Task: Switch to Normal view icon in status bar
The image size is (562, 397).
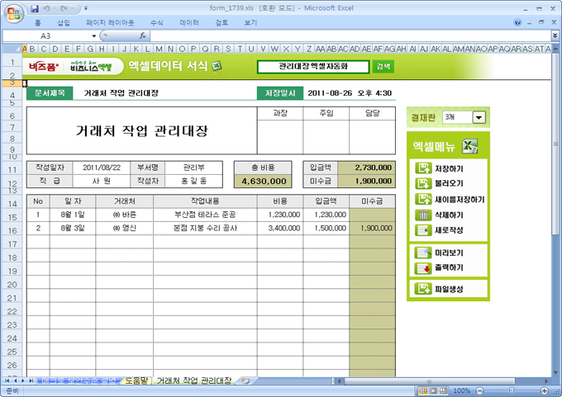Action: point(423,390)
